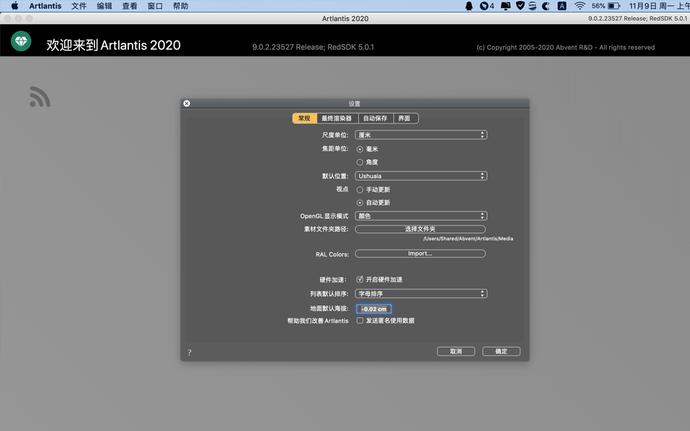Viewport: 690px width, 431px height.
Task: Open the help question mark in settings dialog
Action: click(189, 352)
